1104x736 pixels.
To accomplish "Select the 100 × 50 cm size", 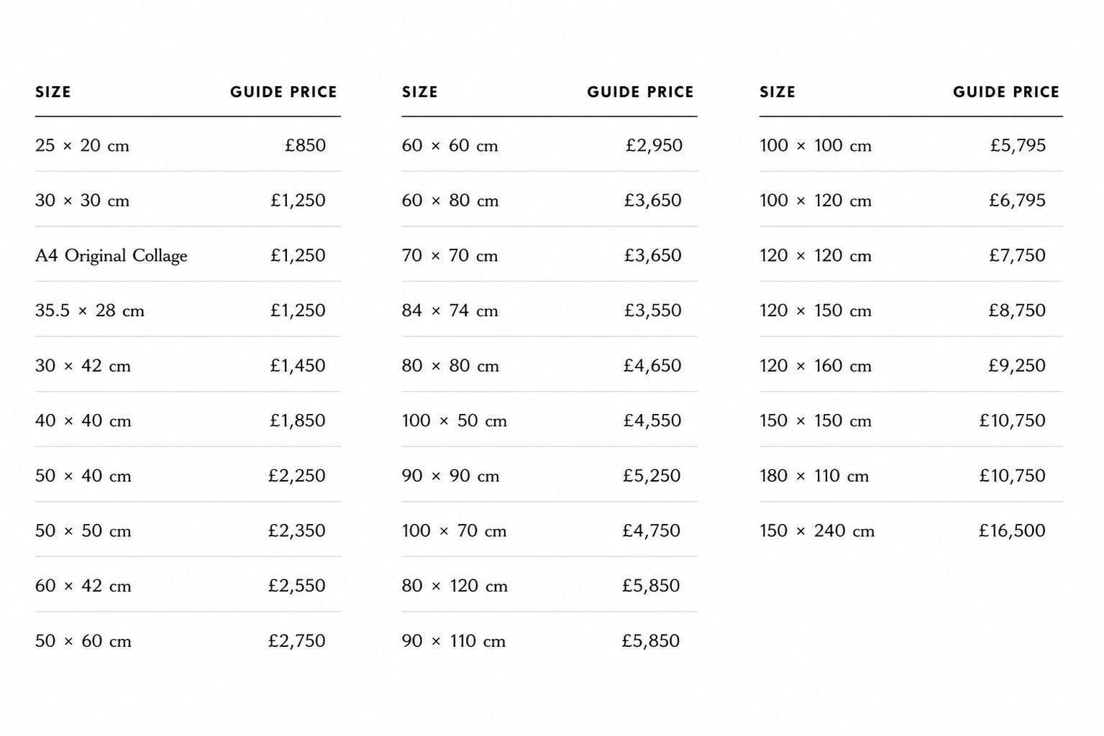I will (455, 420).
